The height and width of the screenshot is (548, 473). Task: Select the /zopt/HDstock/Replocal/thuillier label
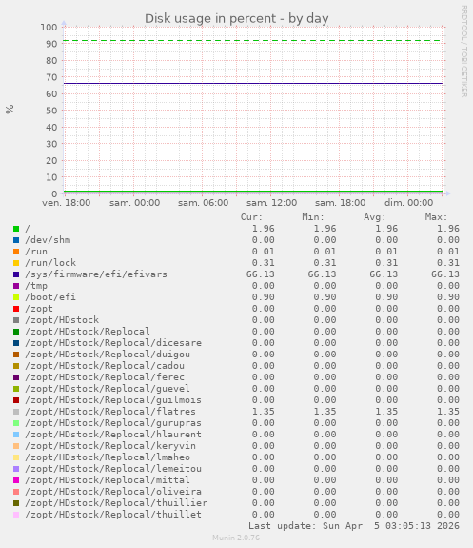116,503
